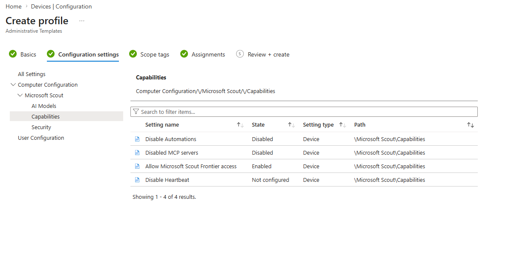Click the Device type in Disable Heartbeat row
The height and width of the screenshot is (260, 517).
click(311, 180)
